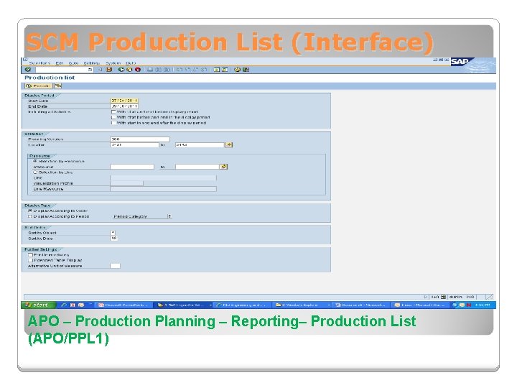Click the green Enter checkmark icon
The height and width of the screenshot is (388, 517).
click(28, 70)
